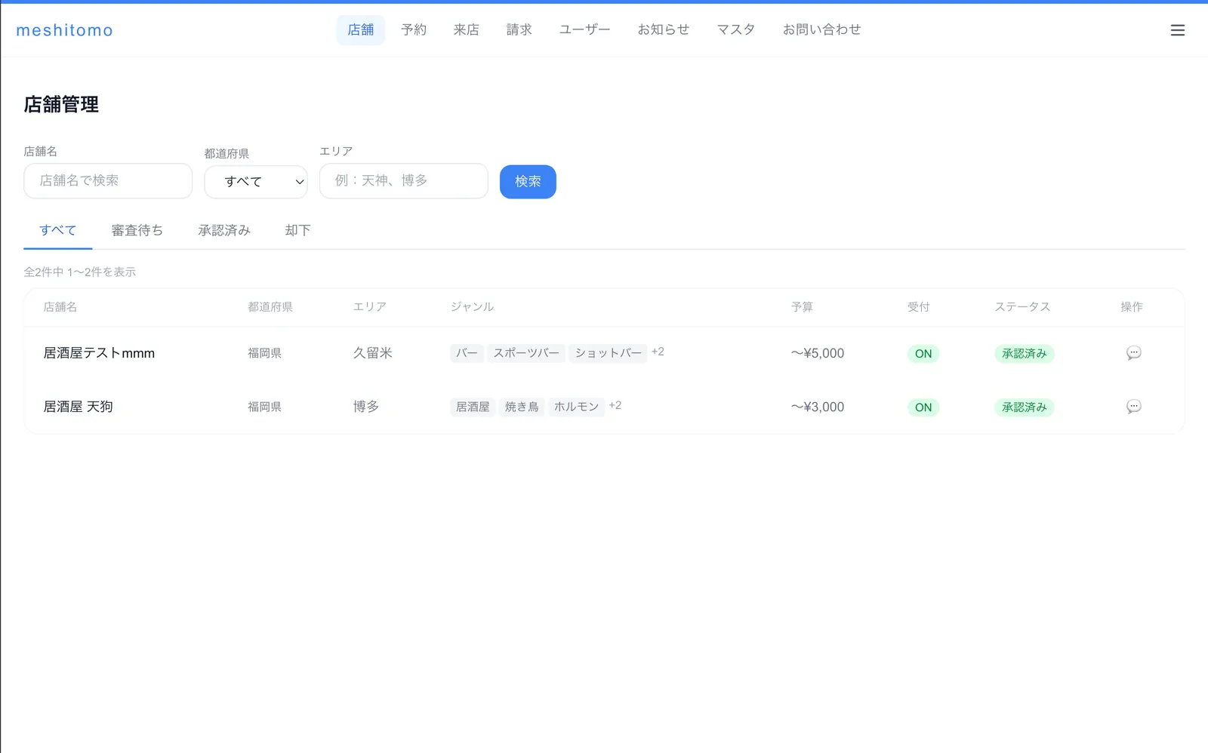Select the すべて tab
1208x753 pixels.
click(58, 231)
